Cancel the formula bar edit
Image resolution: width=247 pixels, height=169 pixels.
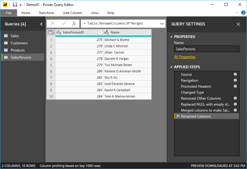[53, 24]
